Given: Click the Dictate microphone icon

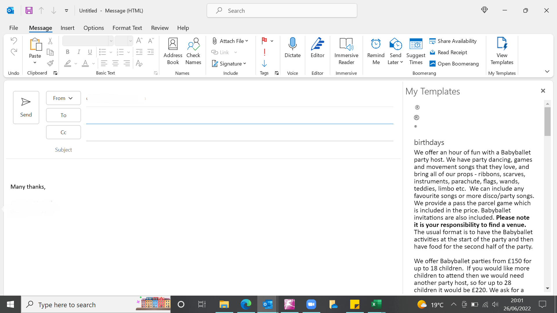Looking at the screenshot, I should coord(292,44).
